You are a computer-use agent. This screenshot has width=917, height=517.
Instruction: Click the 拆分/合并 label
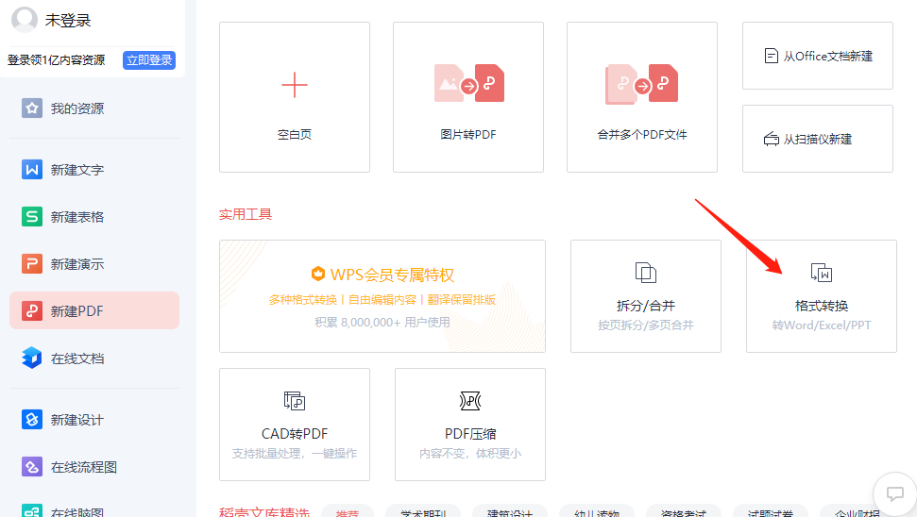pyautogui.click(x=646, y=306)
